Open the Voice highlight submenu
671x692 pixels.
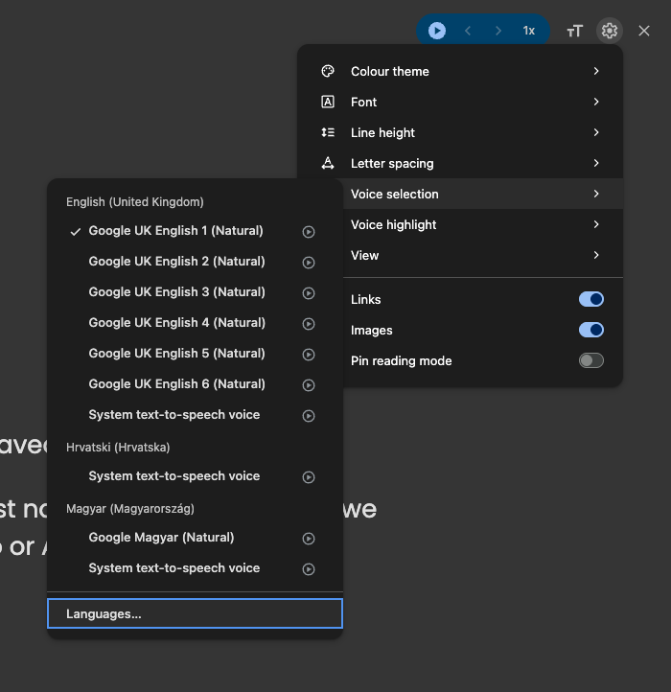click(x=483, y=224)
